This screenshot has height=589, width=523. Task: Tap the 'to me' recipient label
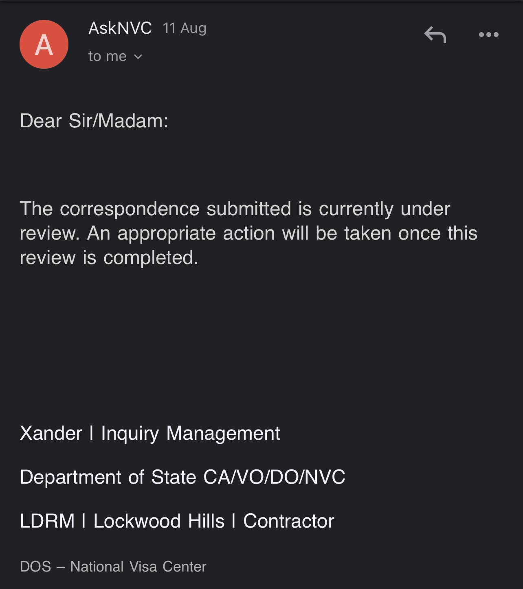pos(108,56)
